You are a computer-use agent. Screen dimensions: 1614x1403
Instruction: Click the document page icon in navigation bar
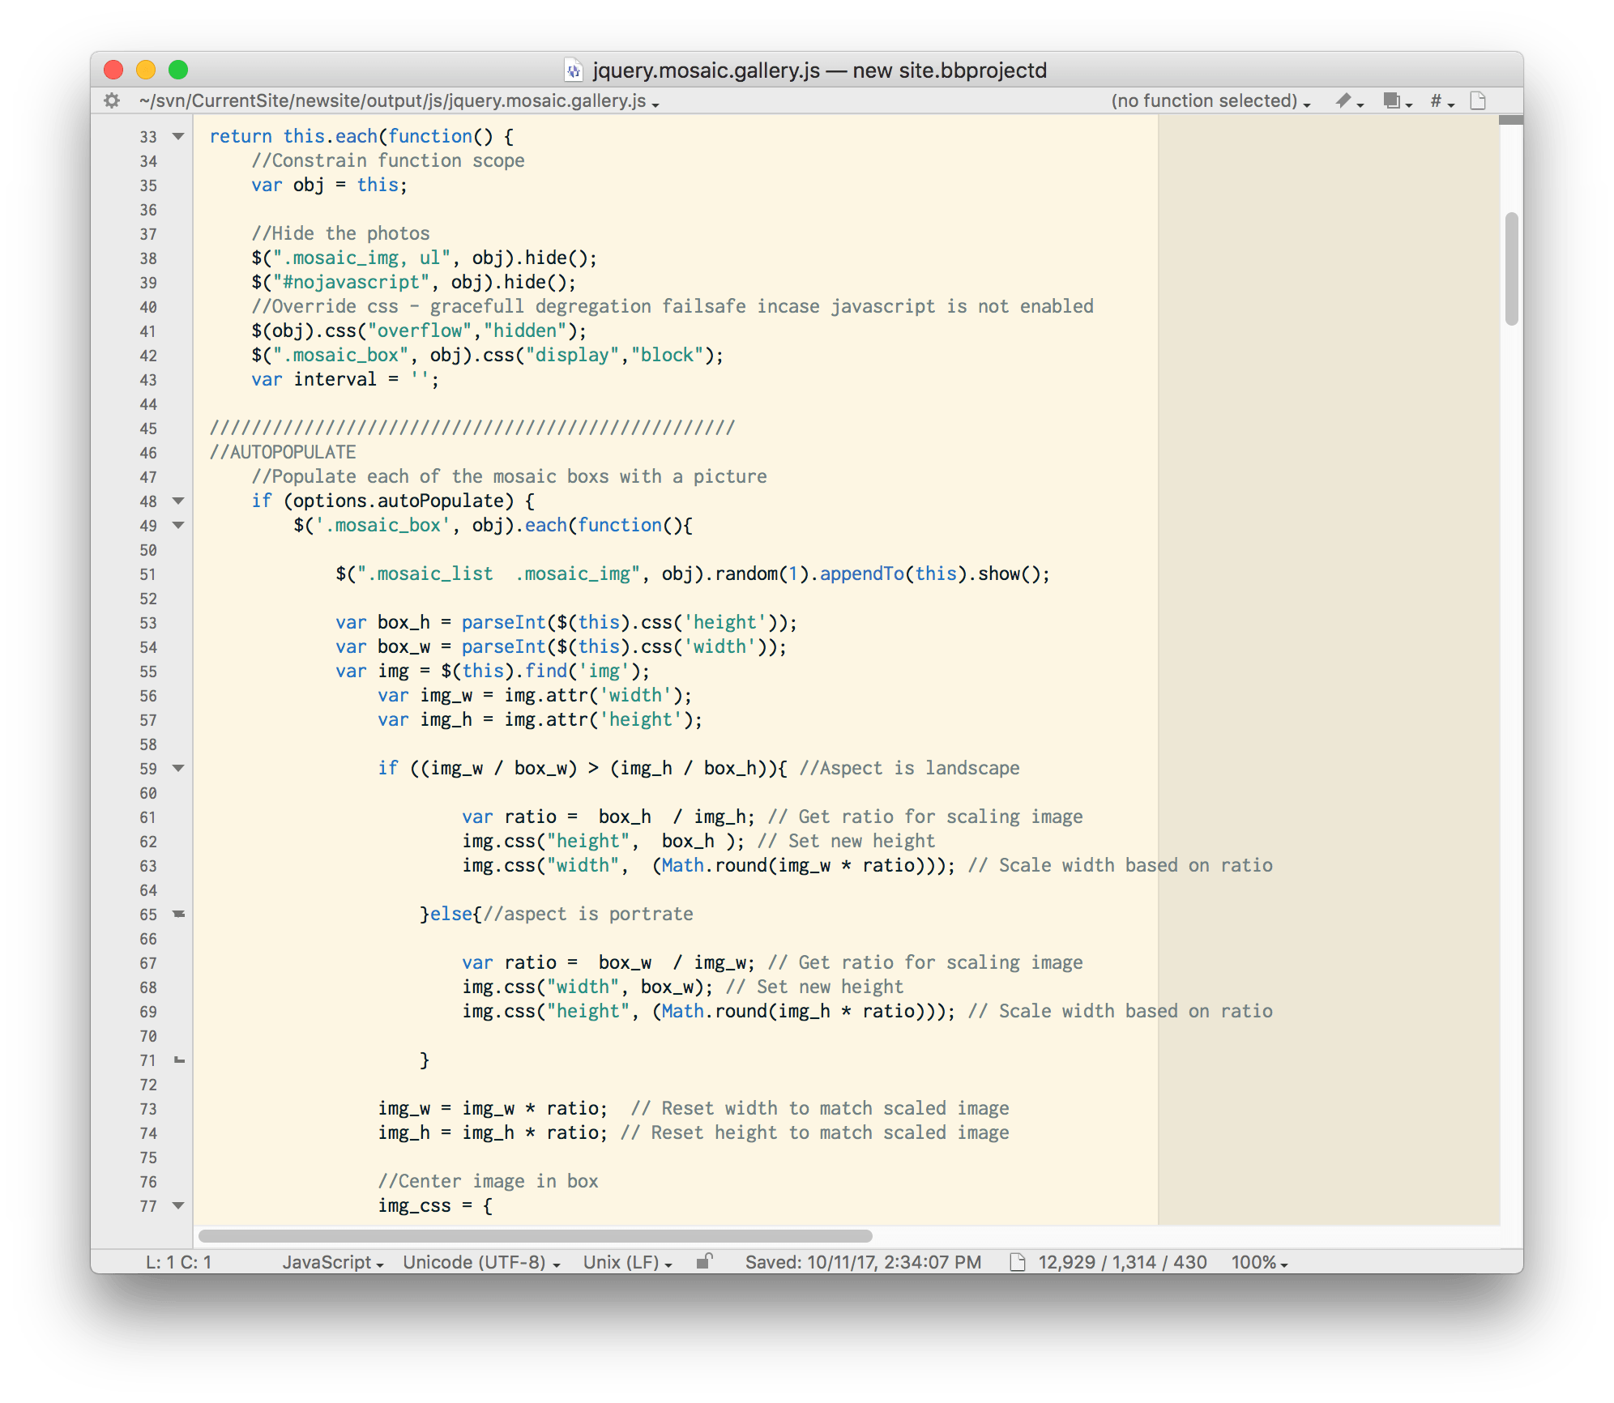click(x=1478, y=100)
